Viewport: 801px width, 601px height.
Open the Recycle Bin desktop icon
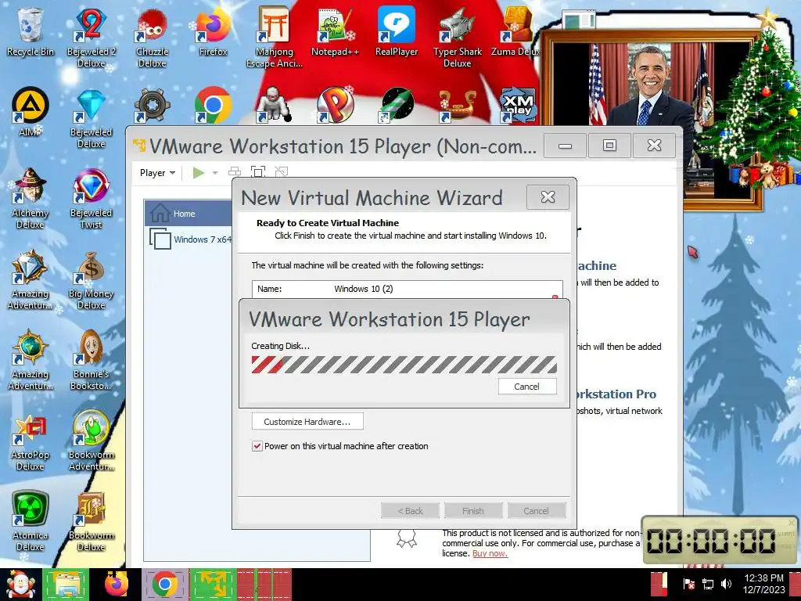(x=30, y=31)
